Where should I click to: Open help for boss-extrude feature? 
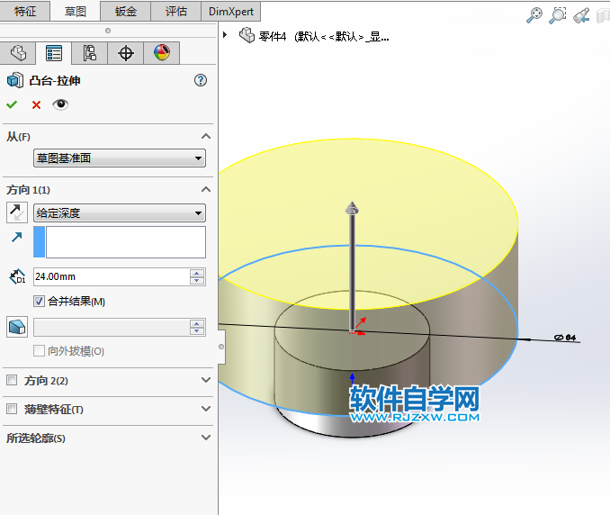[x=201, y=80]
